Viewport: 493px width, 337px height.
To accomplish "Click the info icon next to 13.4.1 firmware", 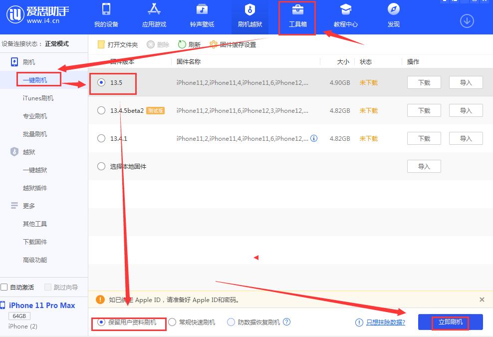I will 314,138.
